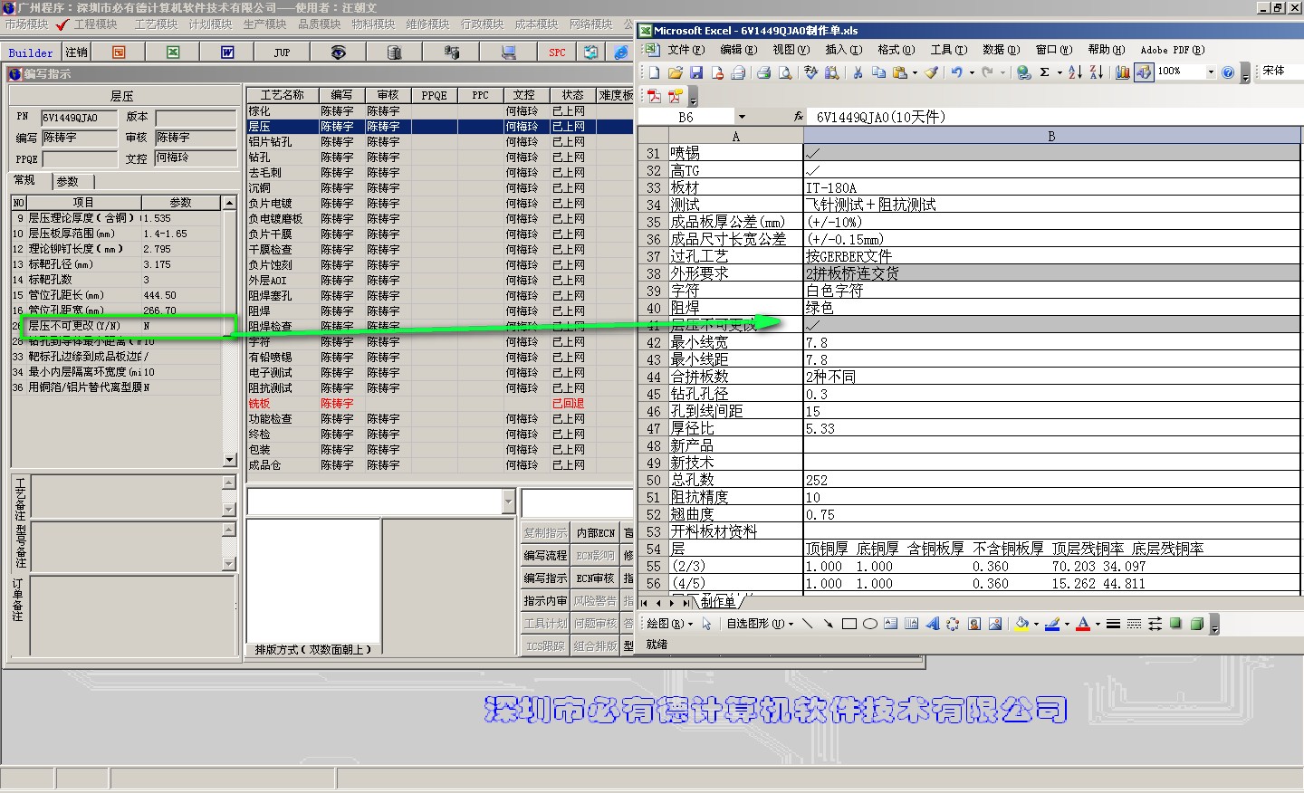Click the AutoSum sigma icon

click(1045, 72)
